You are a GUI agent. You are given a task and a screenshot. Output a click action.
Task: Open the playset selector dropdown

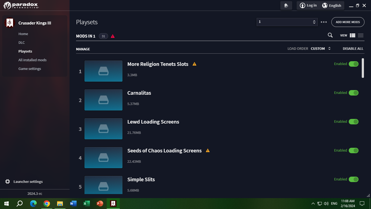[287, 22]
